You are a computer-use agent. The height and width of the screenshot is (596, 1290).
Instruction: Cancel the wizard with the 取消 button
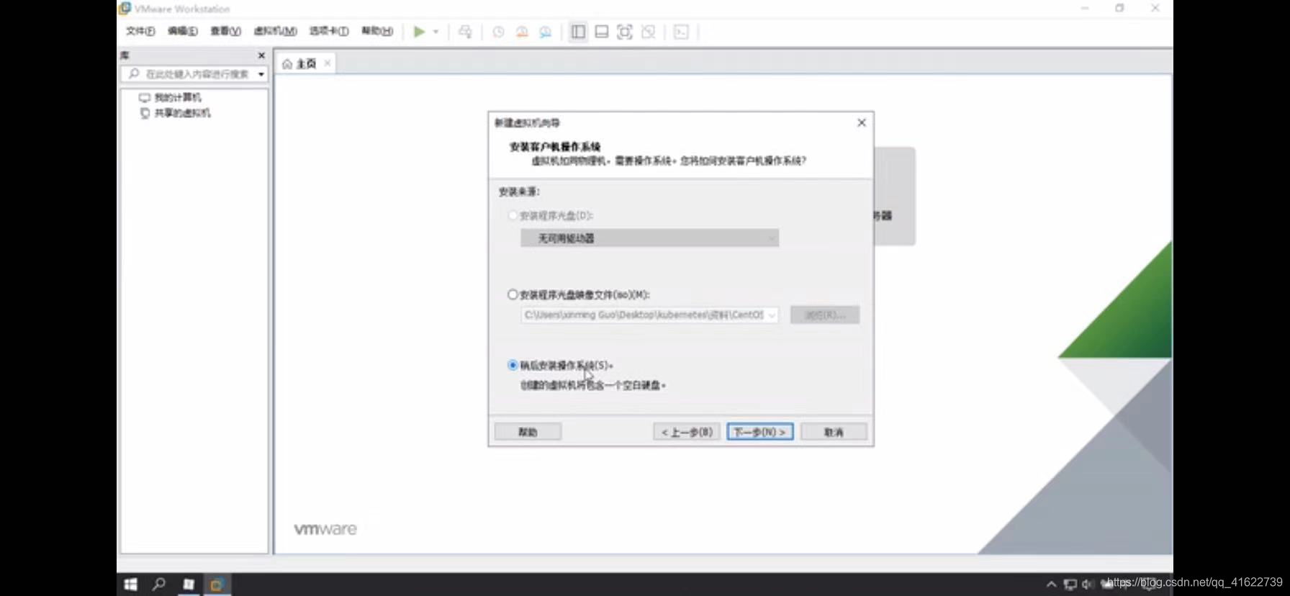(x=834, y=432)
